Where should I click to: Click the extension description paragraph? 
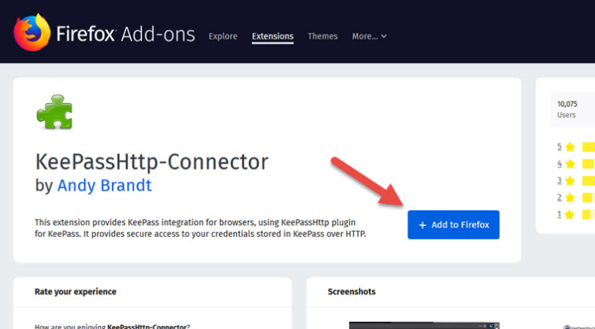[x=200, y=228]
